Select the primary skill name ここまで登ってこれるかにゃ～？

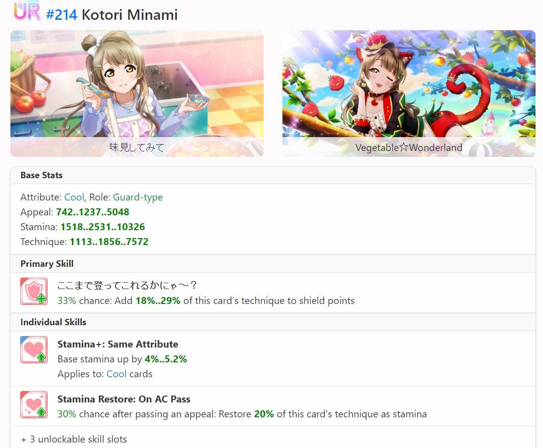click(127, 285)
